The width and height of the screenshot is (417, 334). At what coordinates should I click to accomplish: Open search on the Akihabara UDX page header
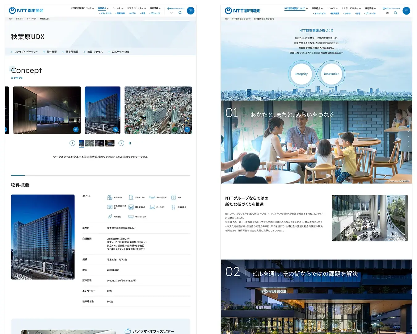coord(180,13)
